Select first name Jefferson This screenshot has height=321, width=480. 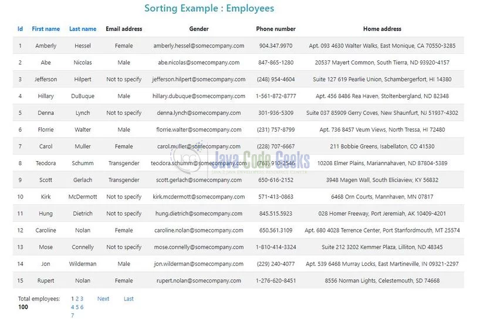pyautogui.click(x=46, y=80)
